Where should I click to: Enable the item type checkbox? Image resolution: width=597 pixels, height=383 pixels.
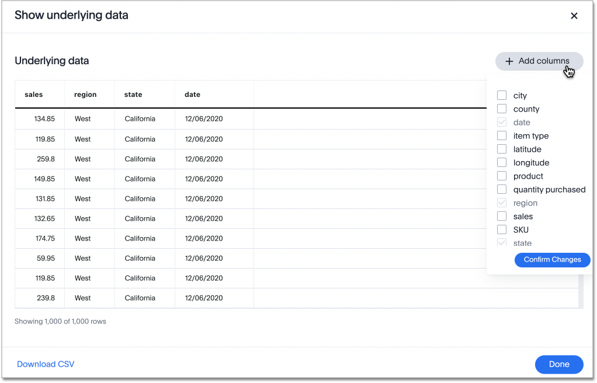[x=501, y=135]
